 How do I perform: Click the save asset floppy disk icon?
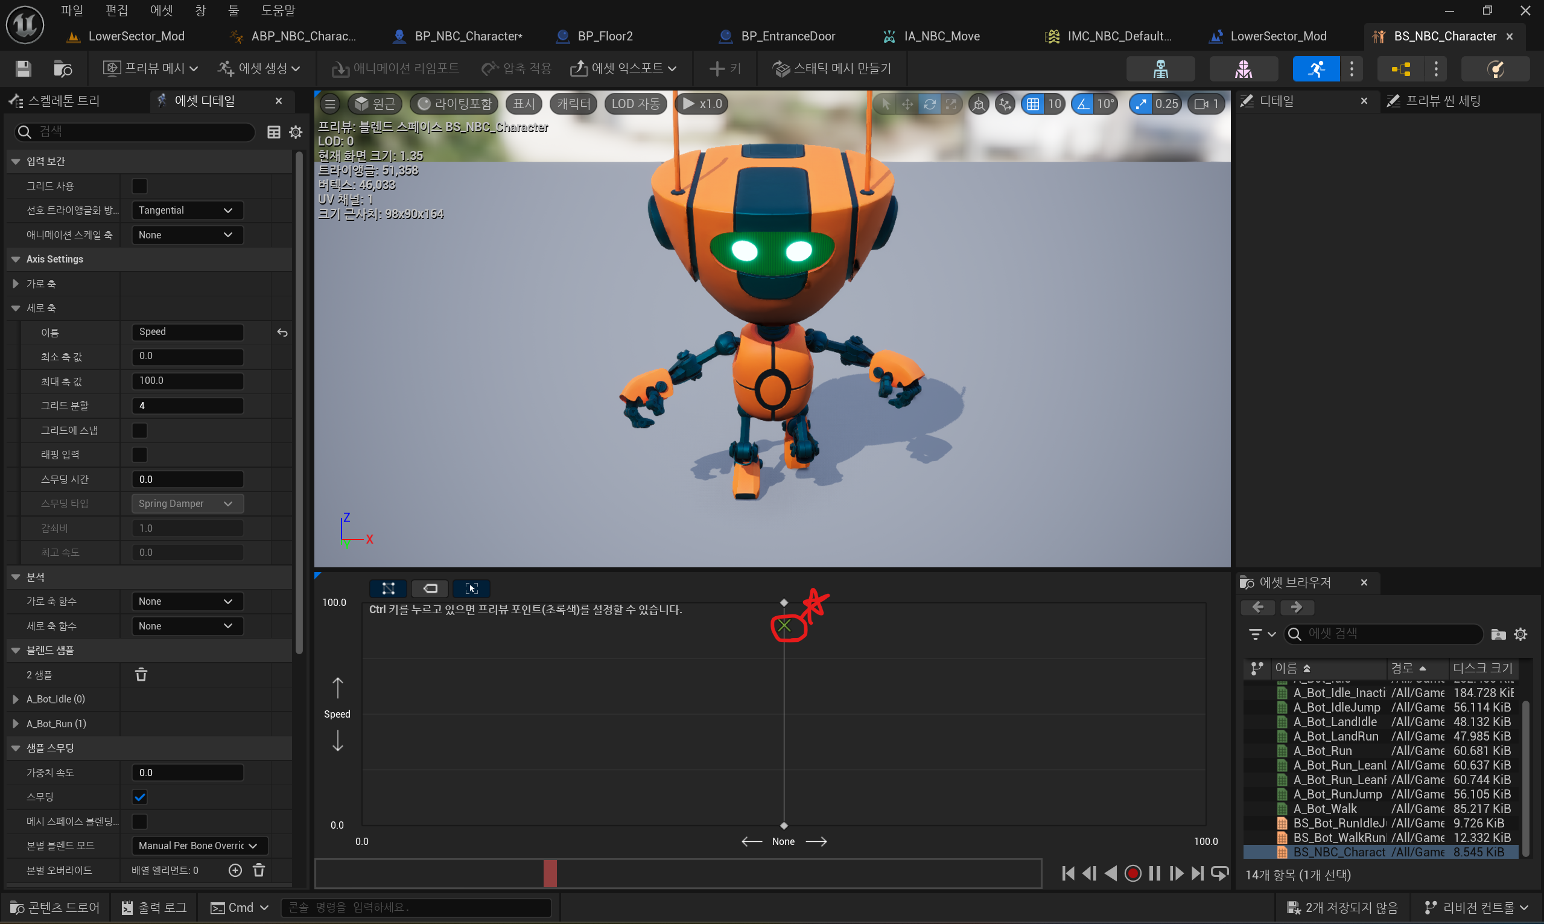[23, 68]
